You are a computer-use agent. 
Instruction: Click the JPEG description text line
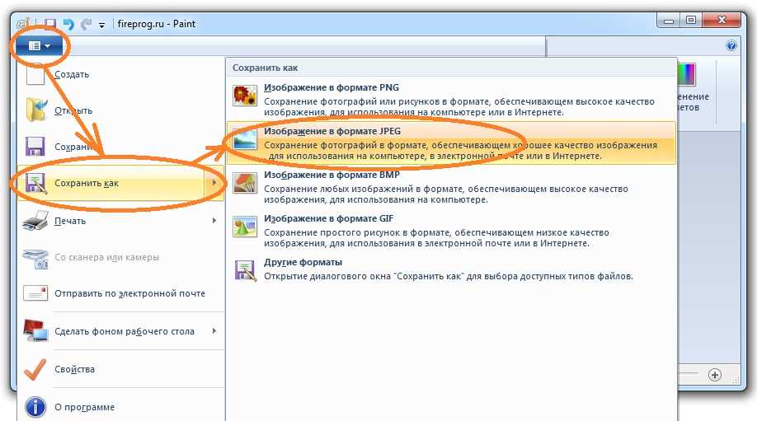(x=460, y=151)
